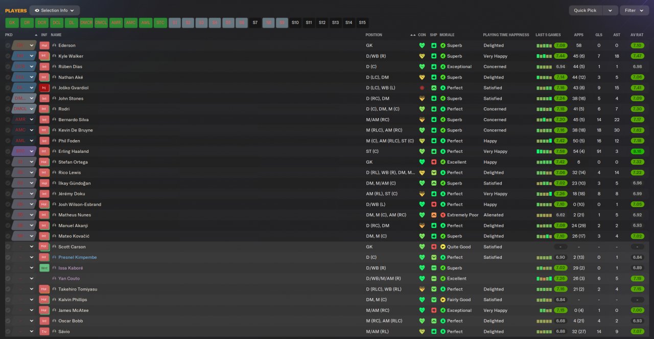Viewport: 654px width, 339px height.
Task: Click Takehiro Tomiyasu's Hol information badge
Action: coord(44,289)
